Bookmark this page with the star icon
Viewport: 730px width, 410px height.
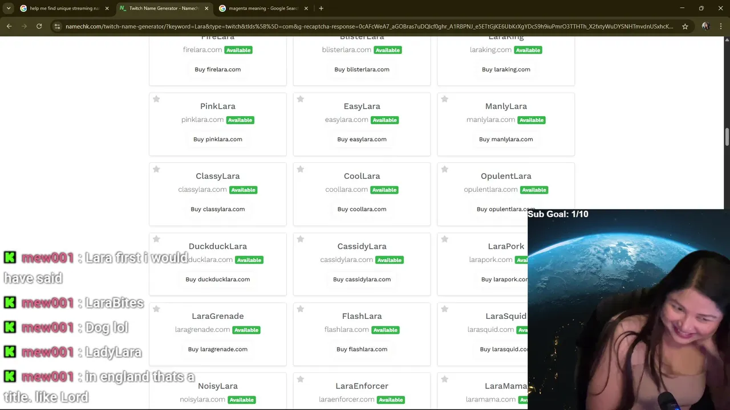[x=685, y=26]
